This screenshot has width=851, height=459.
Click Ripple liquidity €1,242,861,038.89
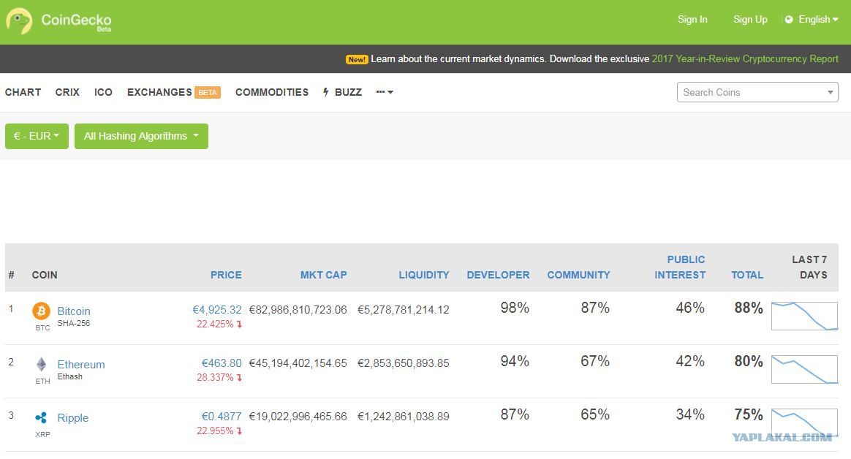click(x=404, y=416)
